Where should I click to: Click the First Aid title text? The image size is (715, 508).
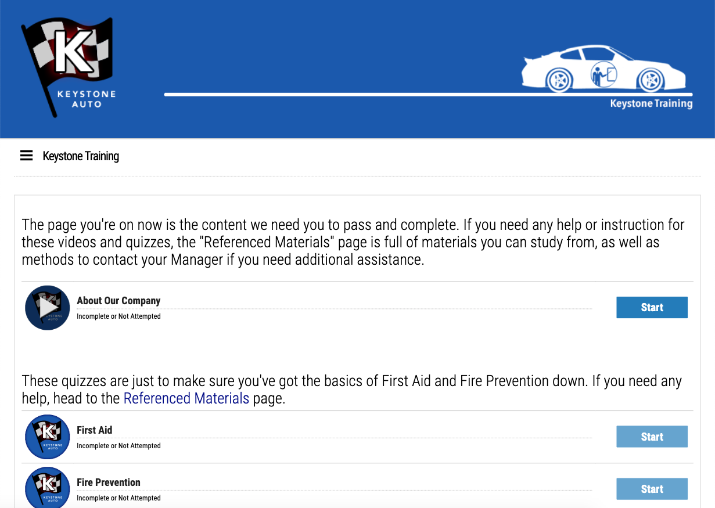pyautogui.click(x=94, y=430)
